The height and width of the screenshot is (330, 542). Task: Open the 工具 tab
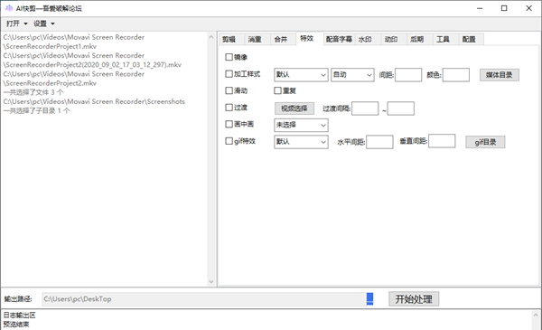coord(445,40)
